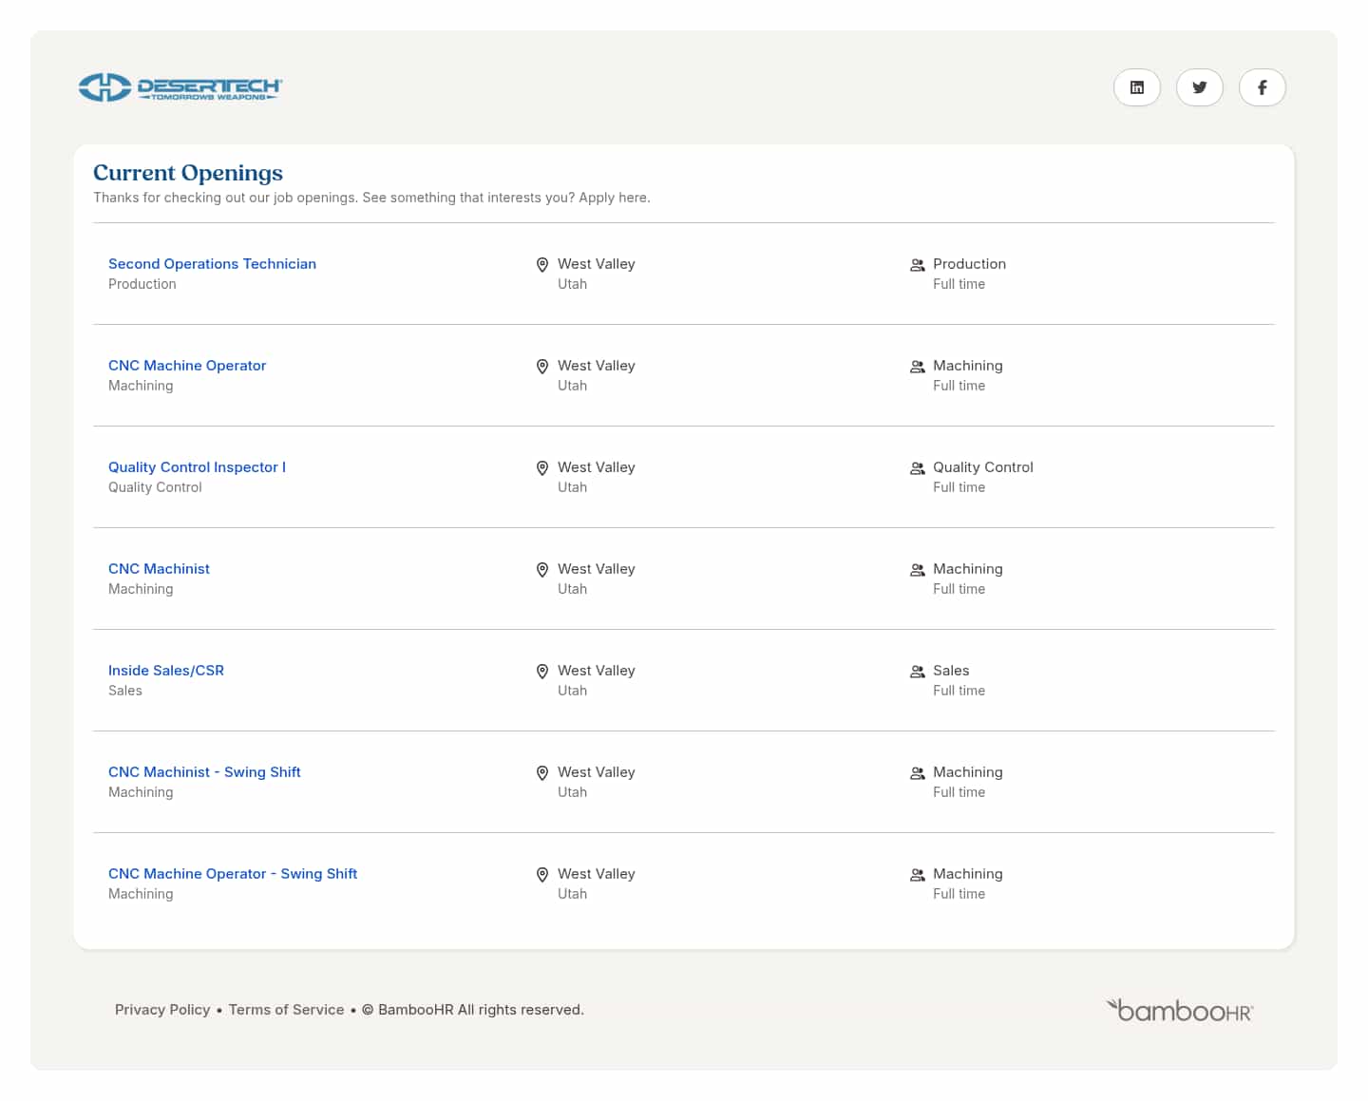Click 'West Valley' in Inside Sales/CSR row
The height and width of the screenshot is (1101, 1368).
coord(597,671)
